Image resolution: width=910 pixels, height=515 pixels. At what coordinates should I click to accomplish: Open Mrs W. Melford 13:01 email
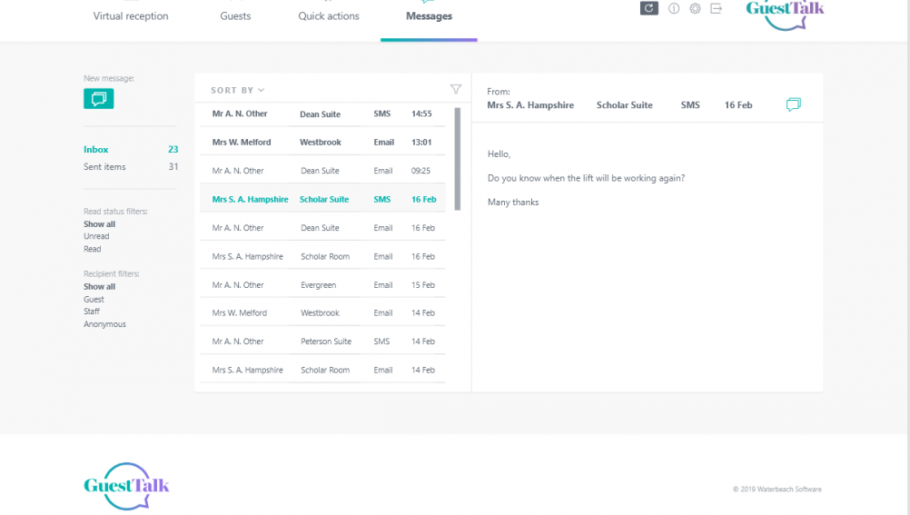(321, 143)
